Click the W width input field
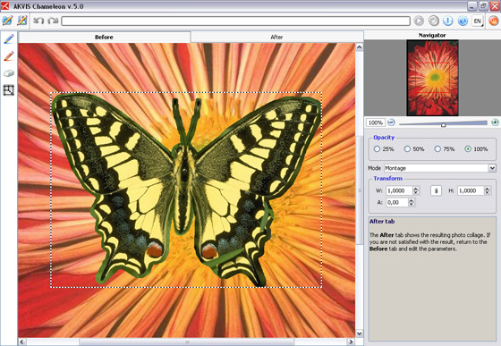Viewport: 501px width, 346px height. pyautogui.click(x=399, y=190)
